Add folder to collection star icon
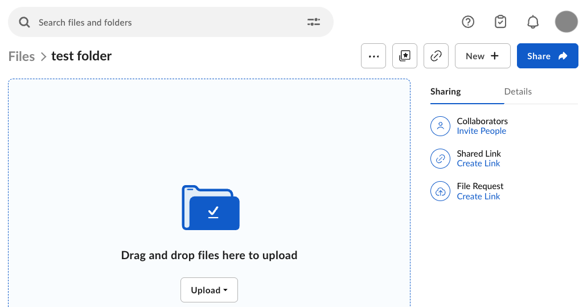Image resolution: width=583 pixels, height=307 pixels. [x=405, y=56]
